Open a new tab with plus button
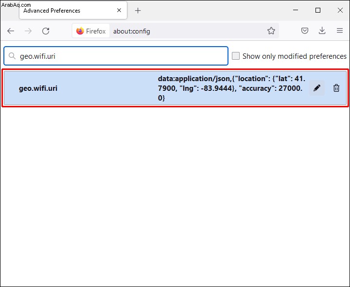This screenshot has height=287, width=350. 138,11
